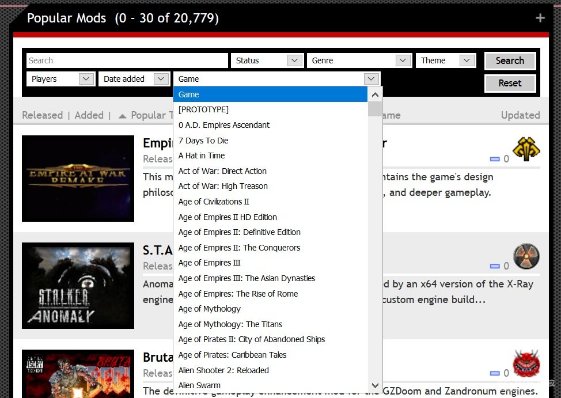The width and height of the screenshot is (561, 398).
Task: Click the plus icon in Popular Mods header
Action: (x=540, y=18)
